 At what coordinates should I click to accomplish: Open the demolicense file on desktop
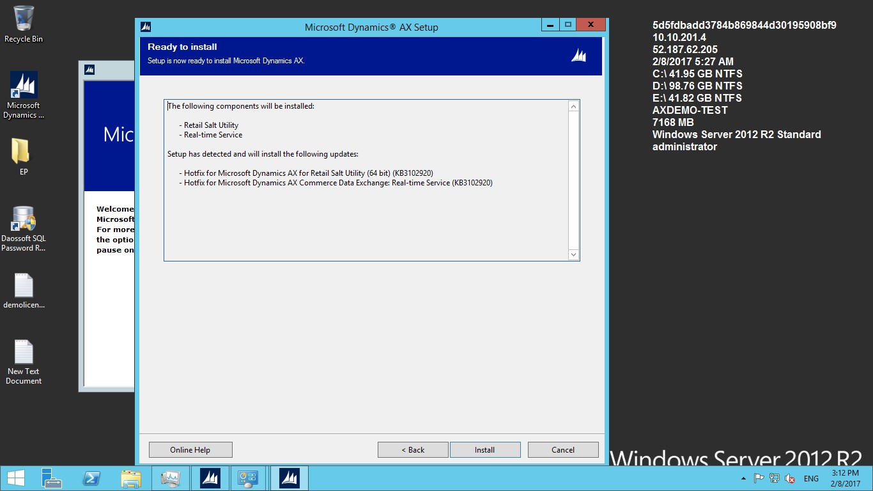pyautogui.click(x=24, y=291)
